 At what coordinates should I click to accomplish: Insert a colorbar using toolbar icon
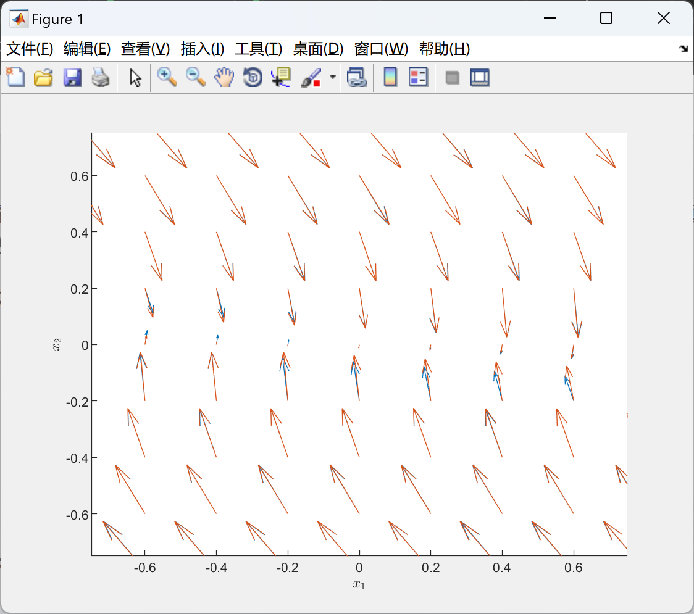[x=390, y=77]
